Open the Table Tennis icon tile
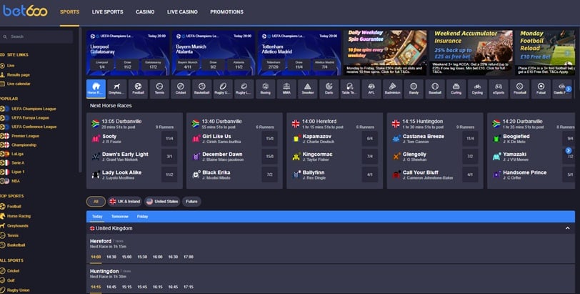580x294 pixels. [350, 89]
